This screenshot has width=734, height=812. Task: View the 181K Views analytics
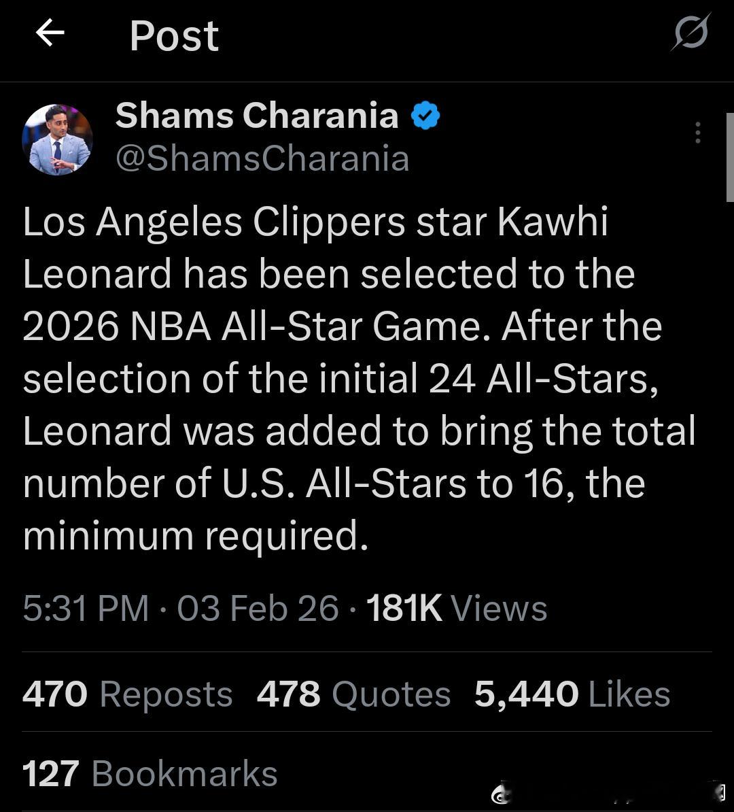pyautogui.click(x=456, y=608)
